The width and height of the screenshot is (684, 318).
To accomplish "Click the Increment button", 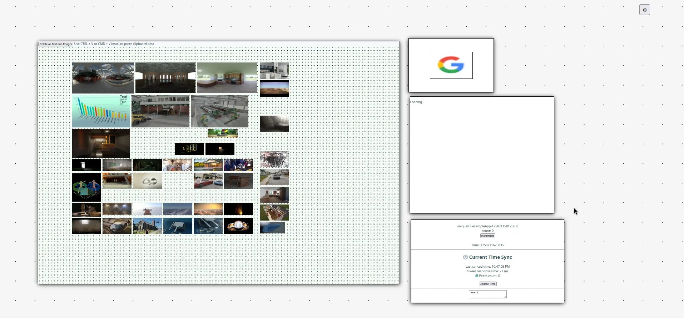I will 487,236.
